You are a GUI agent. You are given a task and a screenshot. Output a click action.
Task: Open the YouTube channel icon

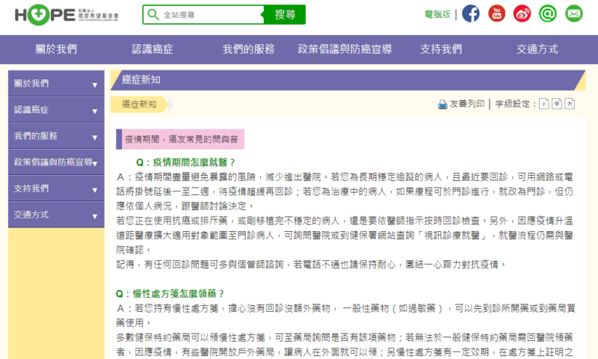point(496,13)
